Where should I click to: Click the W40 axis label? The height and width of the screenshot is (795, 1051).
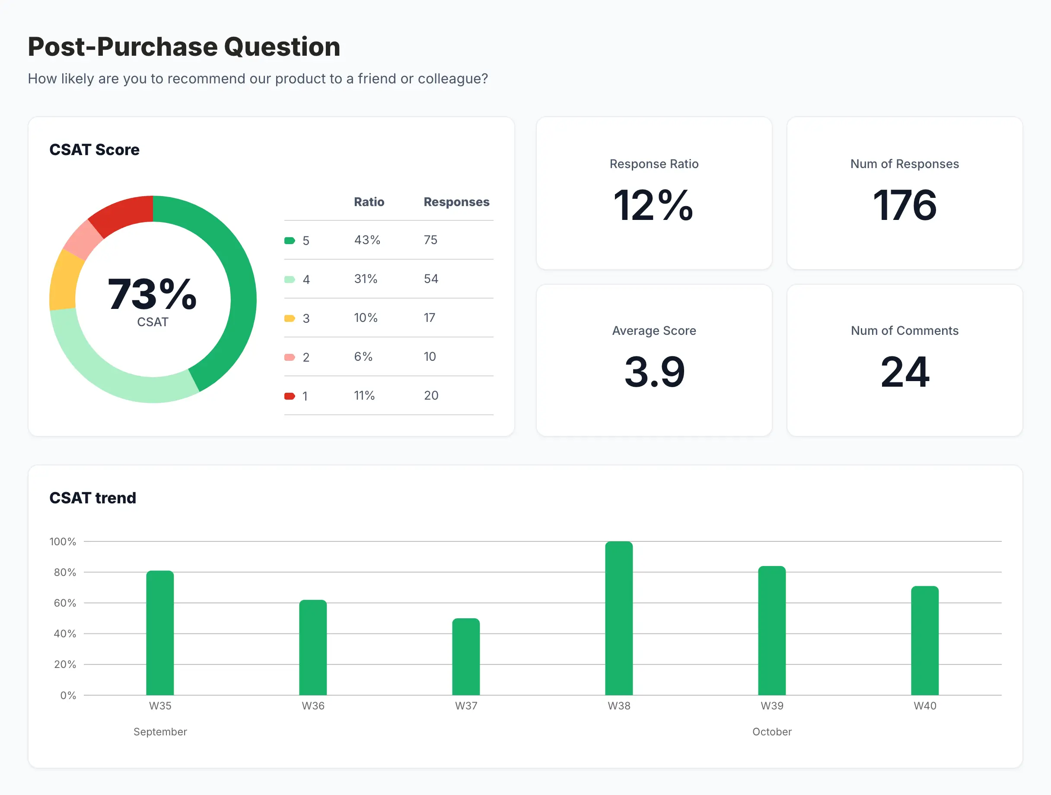click(x=925, y=706)
